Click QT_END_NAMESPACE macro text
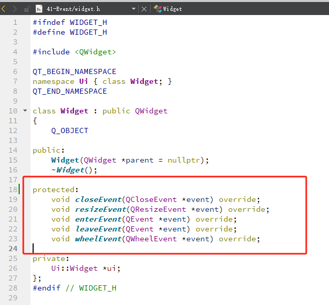This screenshot has height=305, width=329. click(x=70, y=91)
